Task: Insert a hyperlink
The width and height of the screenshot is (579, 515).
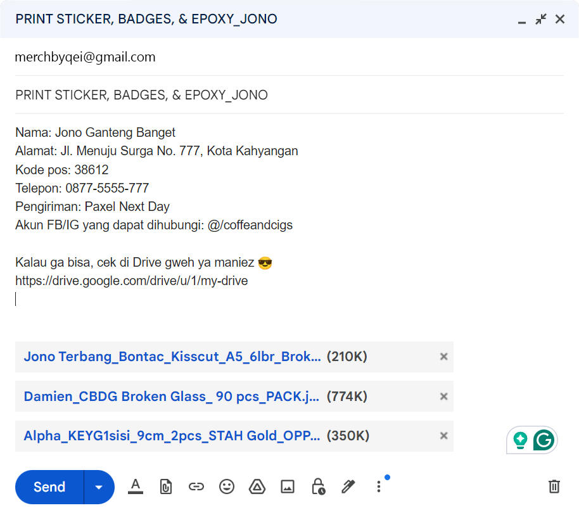Action: 196,486
